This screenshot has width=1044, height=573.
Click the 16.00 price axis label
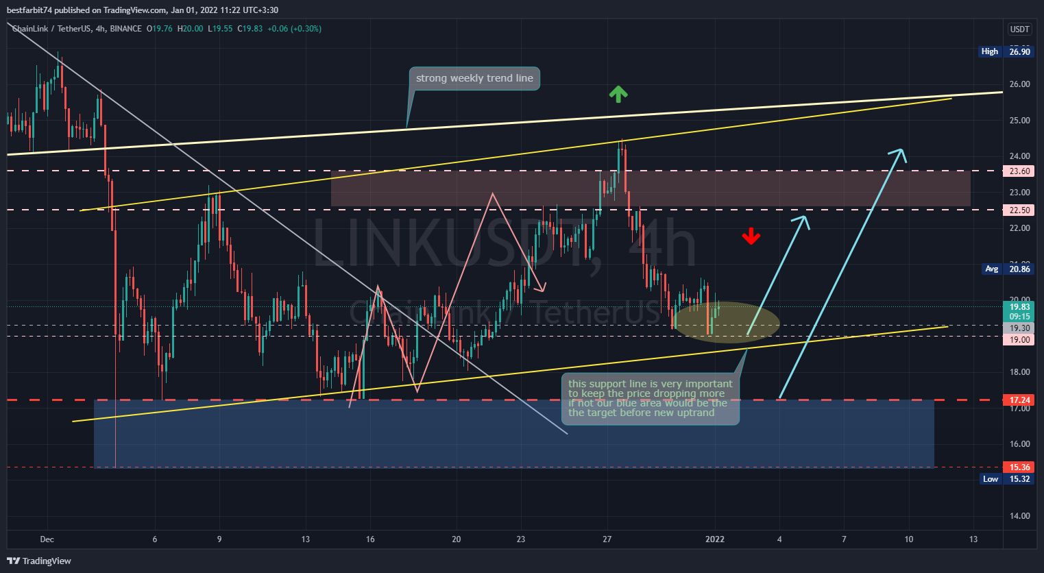(x=1019, y=444)
